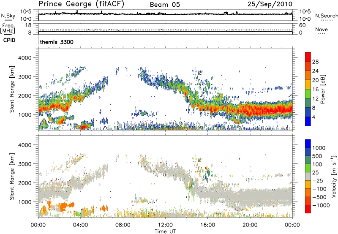The image size is (338, 234).
Task: Click the left '10^5' noise axis tick
Action: point(26,12)
